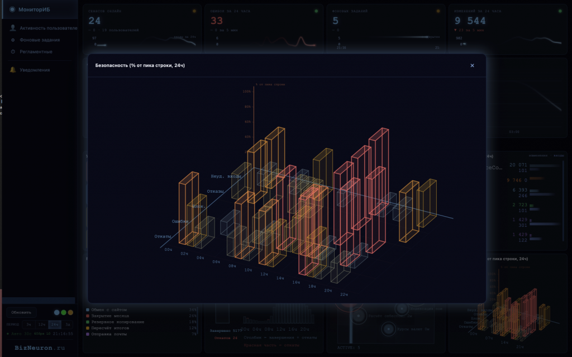Click the Изменений за 24 часа value 9 544
This screenshot has width=572, height=357.
coord(470,21)
